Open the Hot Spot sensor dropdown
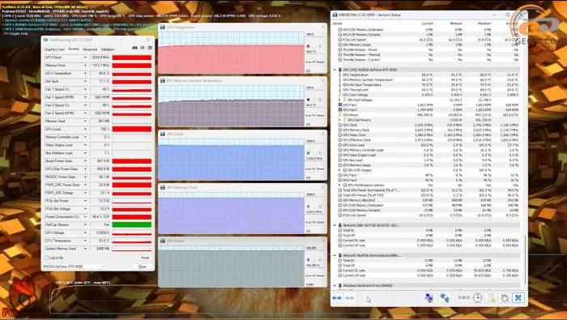567x320 pixels. (x=85, y=81)
